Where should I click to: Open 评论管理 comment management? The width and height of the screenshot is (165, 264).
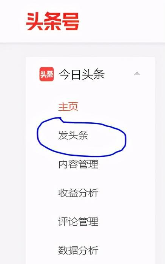tap(78, 222)
